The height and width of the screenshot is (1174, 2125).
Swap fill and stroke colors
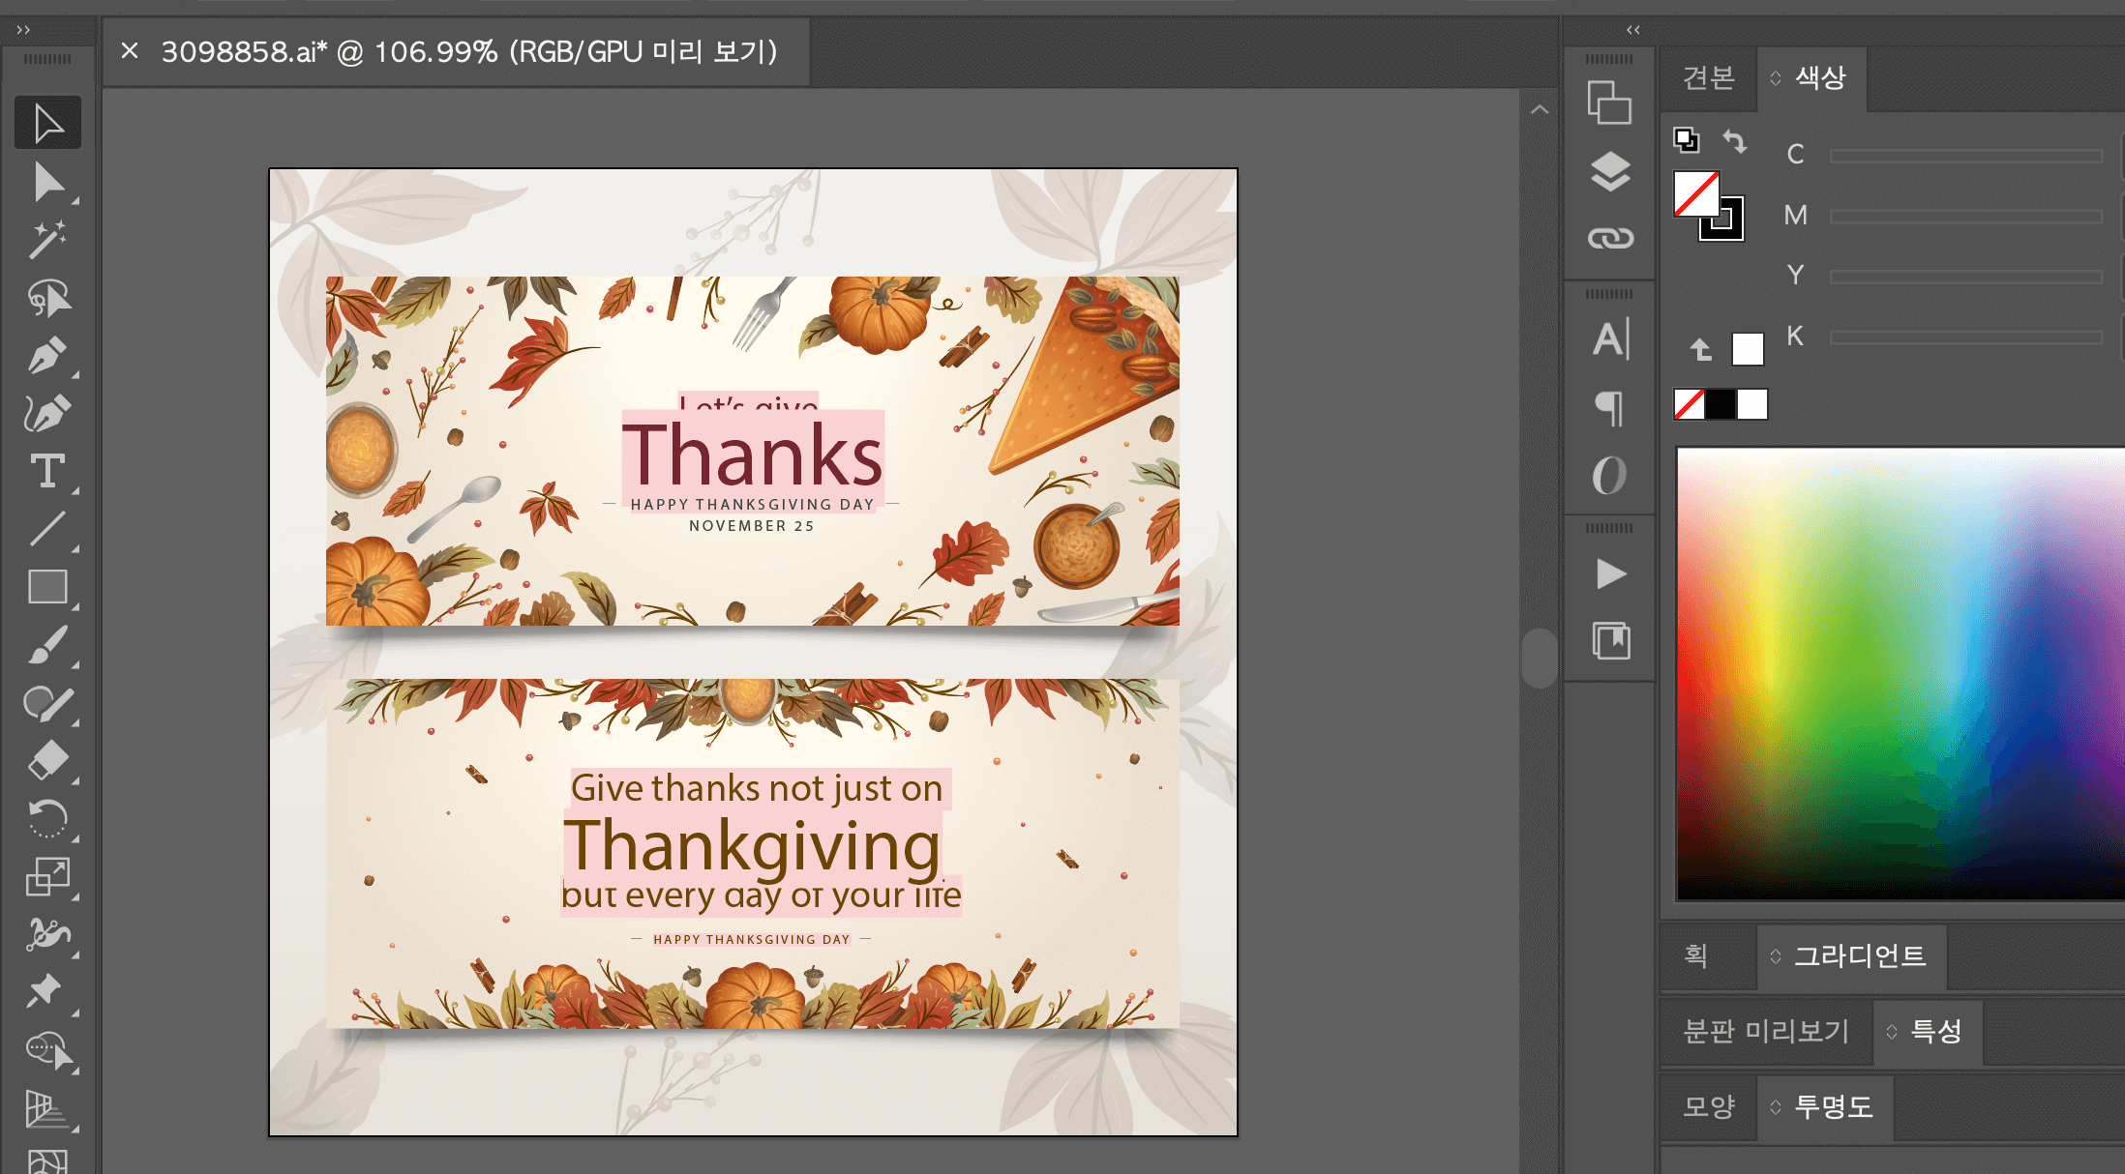tap(1735, 141)
